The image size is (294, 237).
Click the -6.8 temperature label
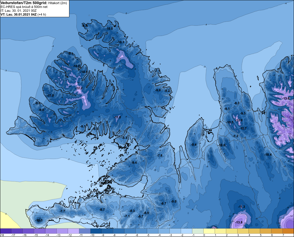pos(125,138)
